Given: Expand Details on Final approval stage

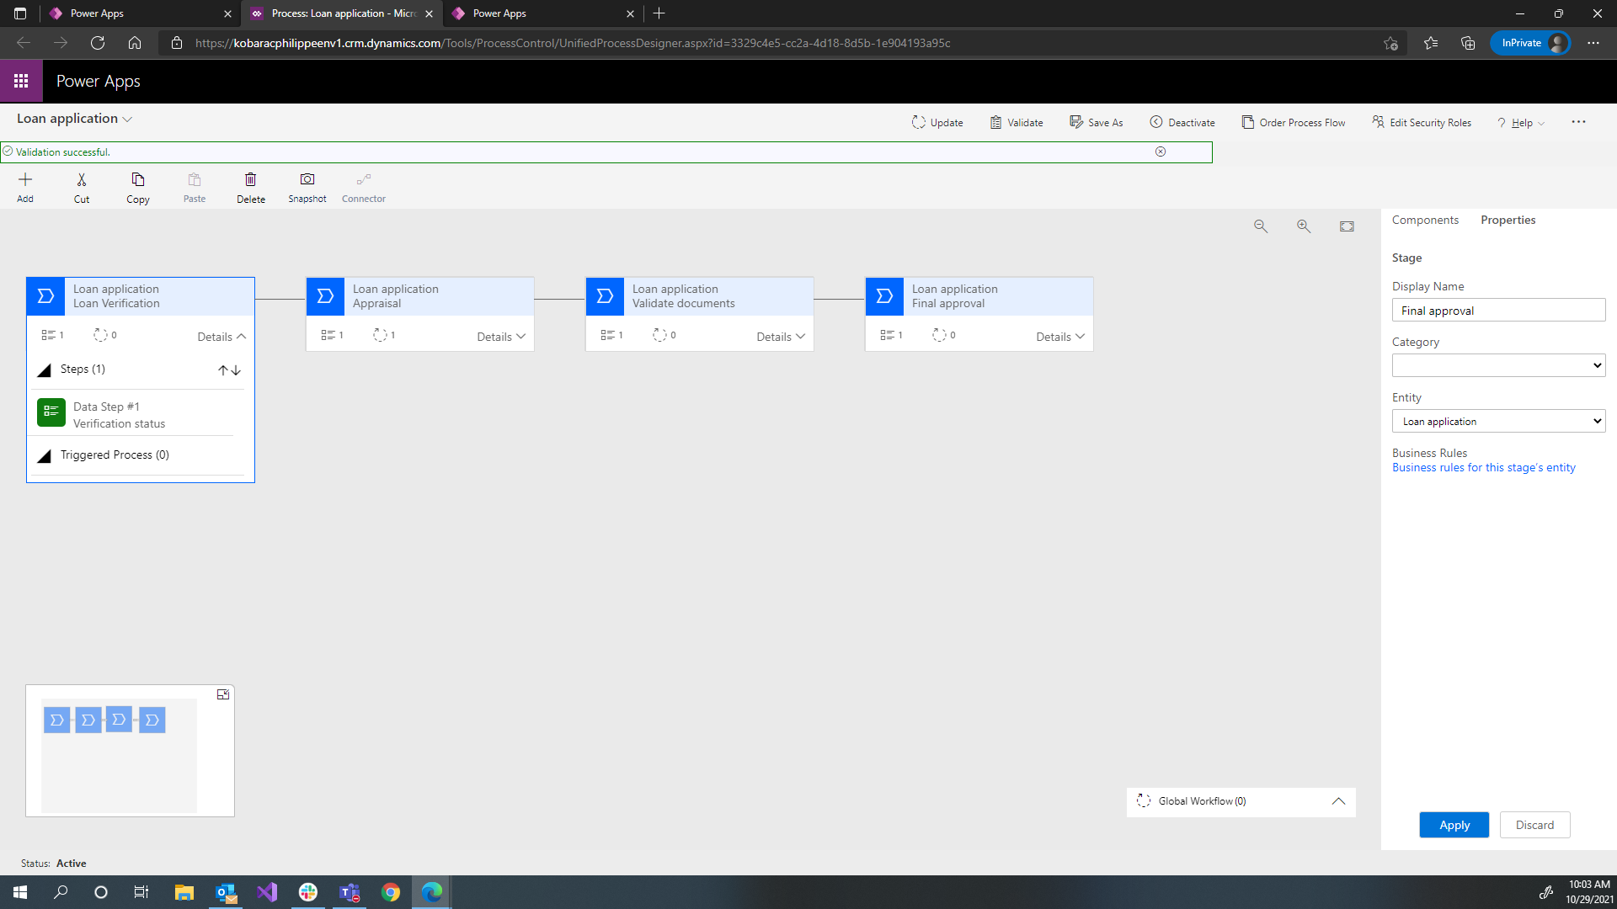Looking at the screenshot, I should pyautogui.click(x=1060, y=337).
